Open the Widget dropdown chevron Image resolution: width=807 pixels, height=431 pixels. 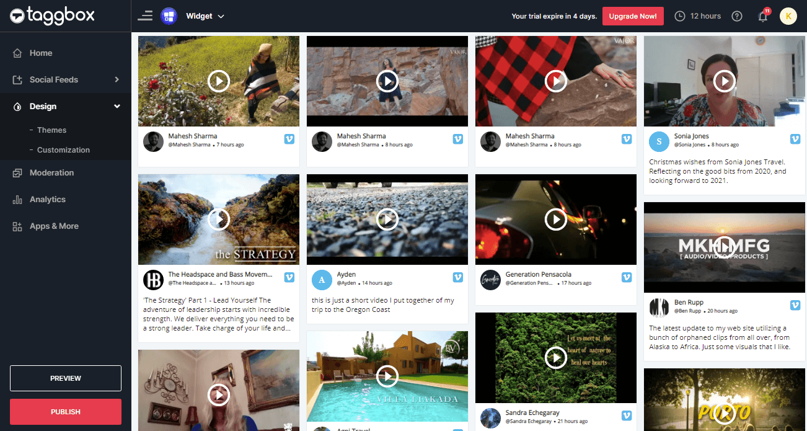[221, 16]
